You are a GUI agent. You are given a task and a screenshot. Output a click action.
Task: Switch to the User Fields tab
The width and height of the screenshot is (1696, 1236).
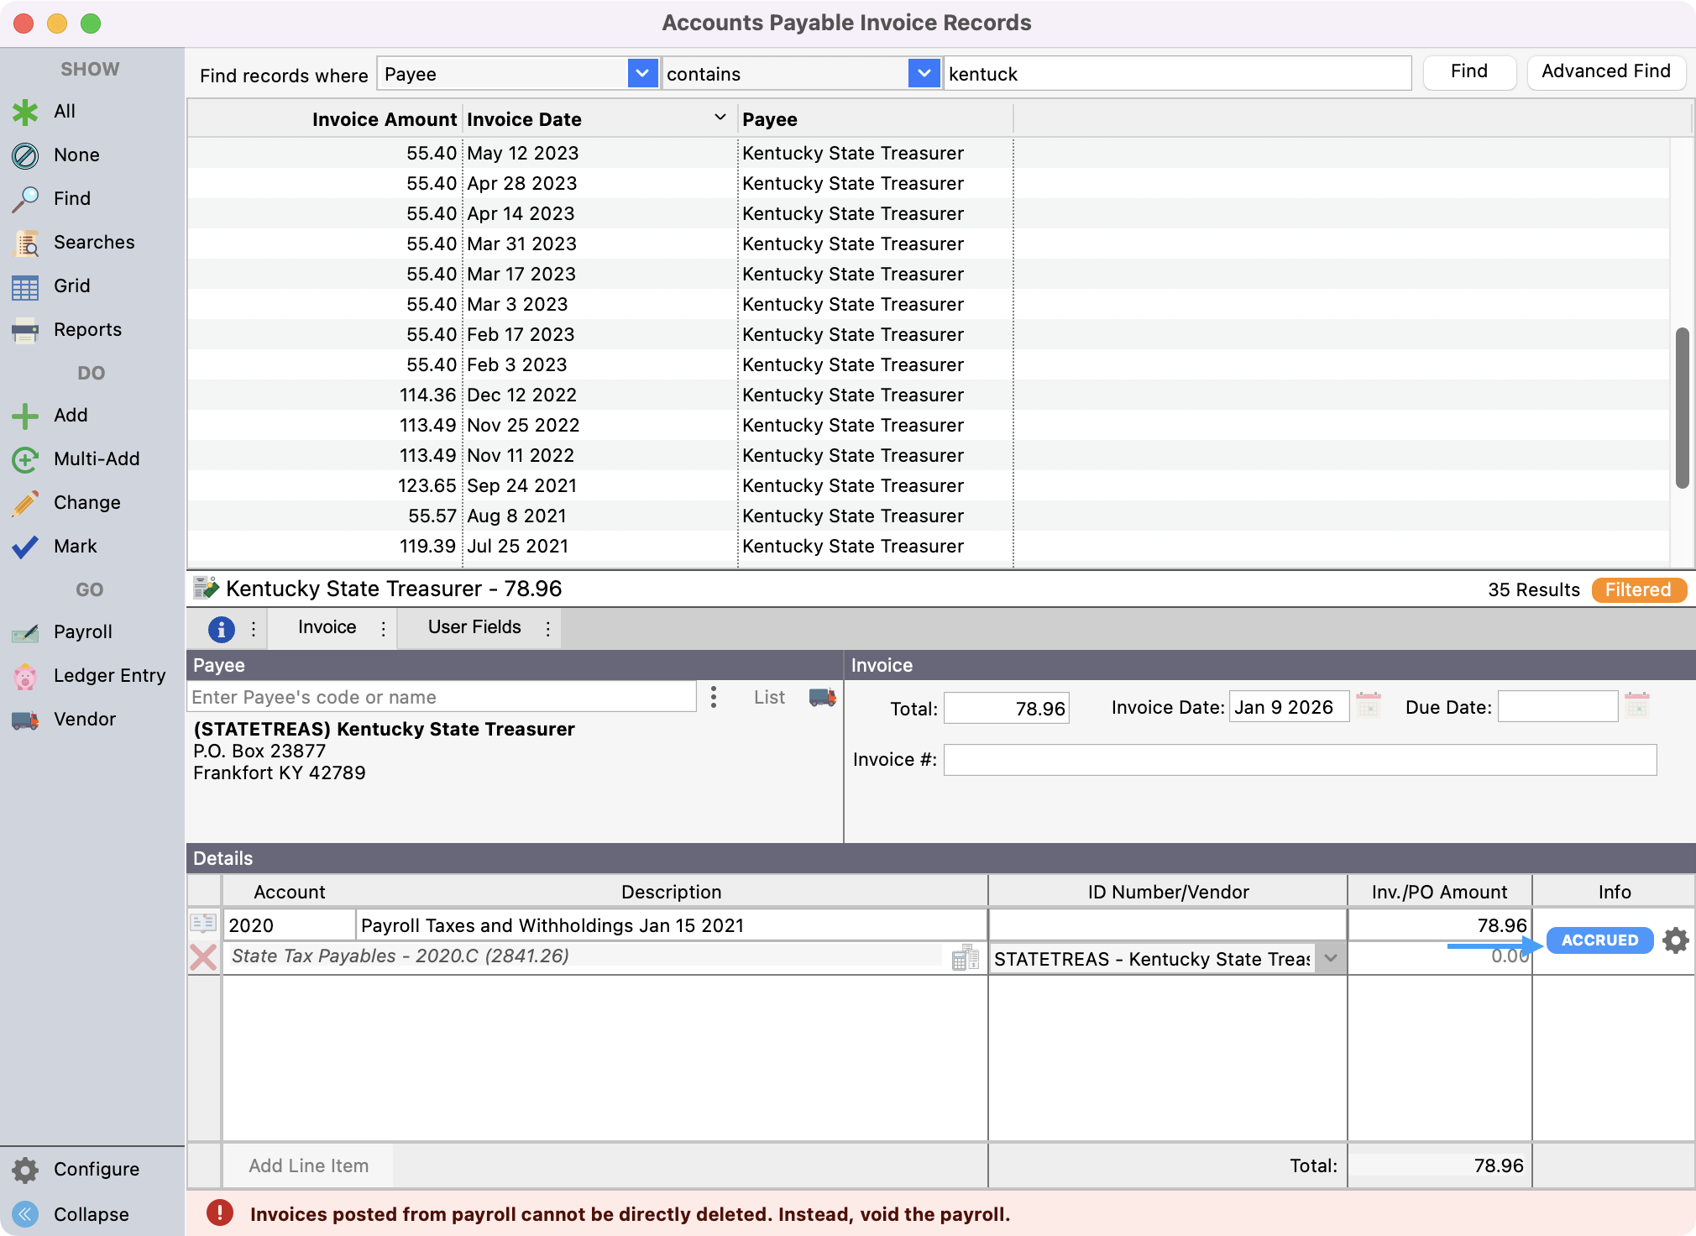(474, 627)
